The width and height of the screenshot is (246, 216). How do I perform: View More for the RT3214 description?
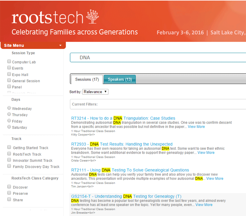[196, 127]
